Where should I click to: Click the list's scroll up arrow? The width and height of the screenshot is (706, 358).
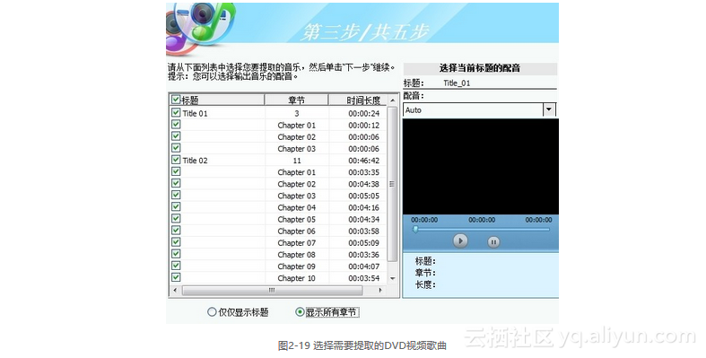point(393,100)
